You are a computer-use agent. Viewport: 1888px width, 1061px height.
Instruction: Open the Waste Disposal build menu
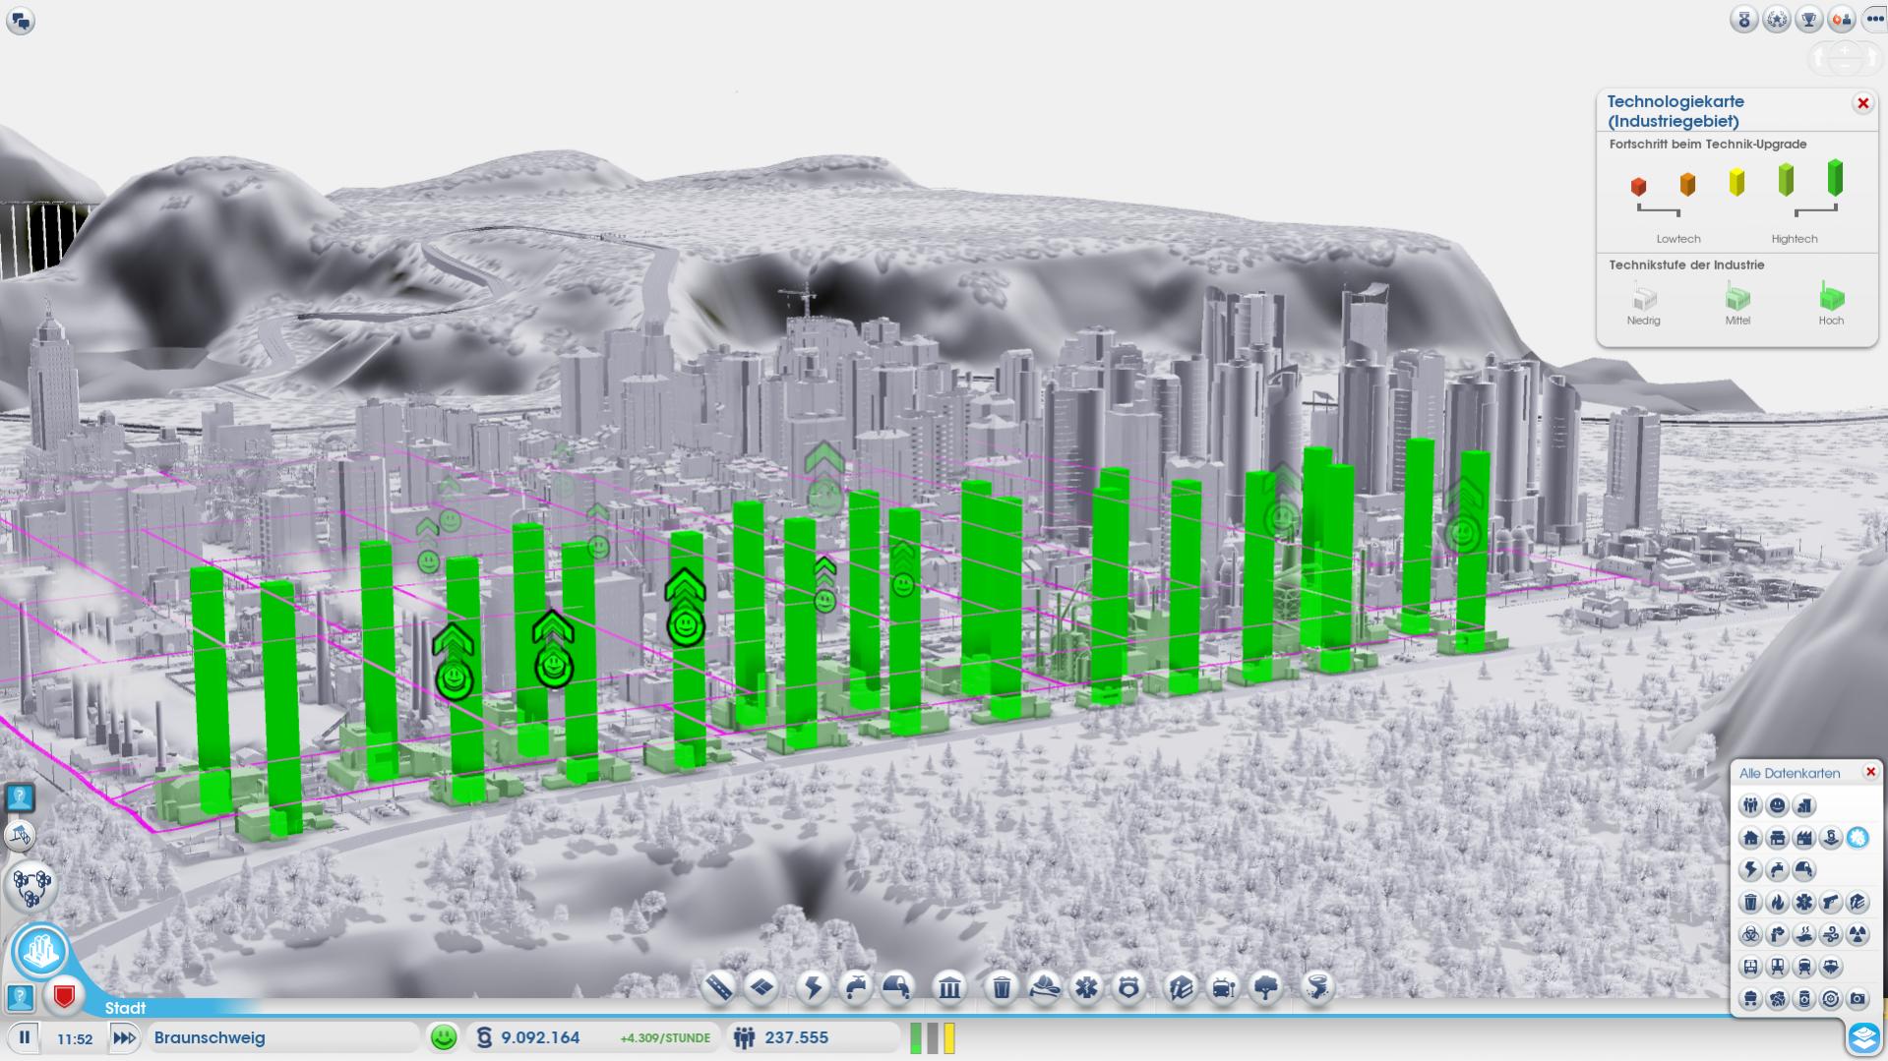(x=1002, y=986)
